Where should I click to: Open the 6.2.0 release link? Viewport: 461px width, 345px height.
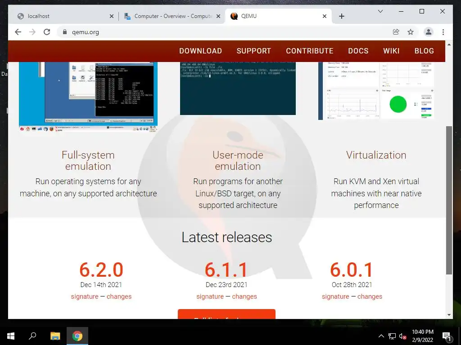pos(101,270)
